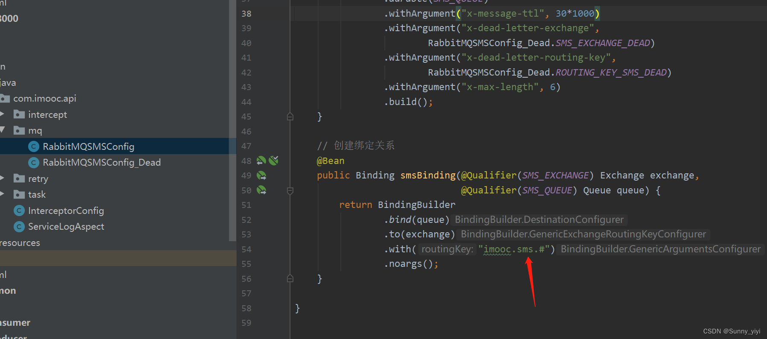This screenshot has height=339, width=767.
Task: Click the "x-dead-letter-routing-key" string
Action: (x=536, y=58)
